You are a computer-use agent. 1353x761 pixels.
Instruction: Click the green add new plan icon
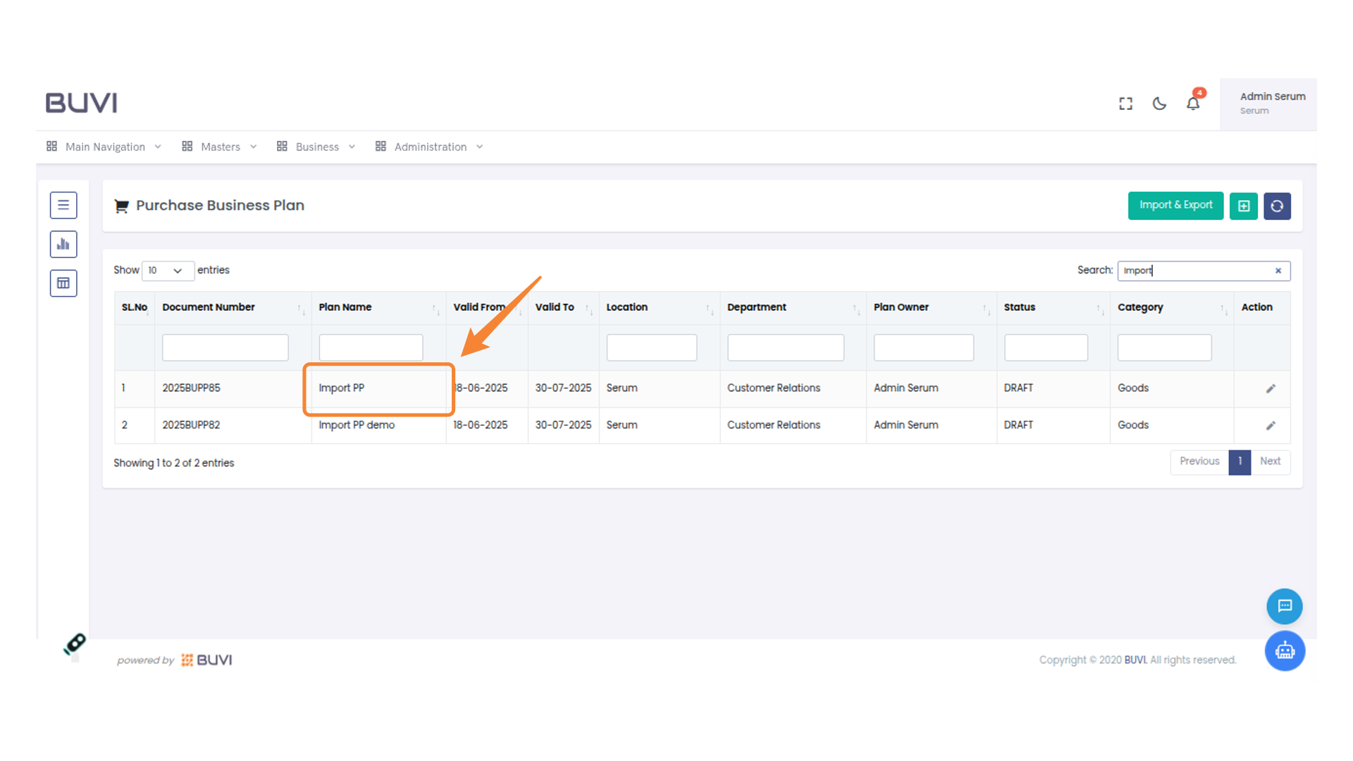(x=1243, y=206)
